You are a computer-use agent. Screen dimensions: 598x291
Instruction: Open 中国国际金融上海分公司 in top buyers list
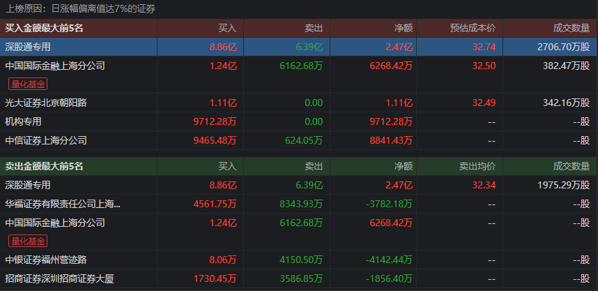pos(55,66)
